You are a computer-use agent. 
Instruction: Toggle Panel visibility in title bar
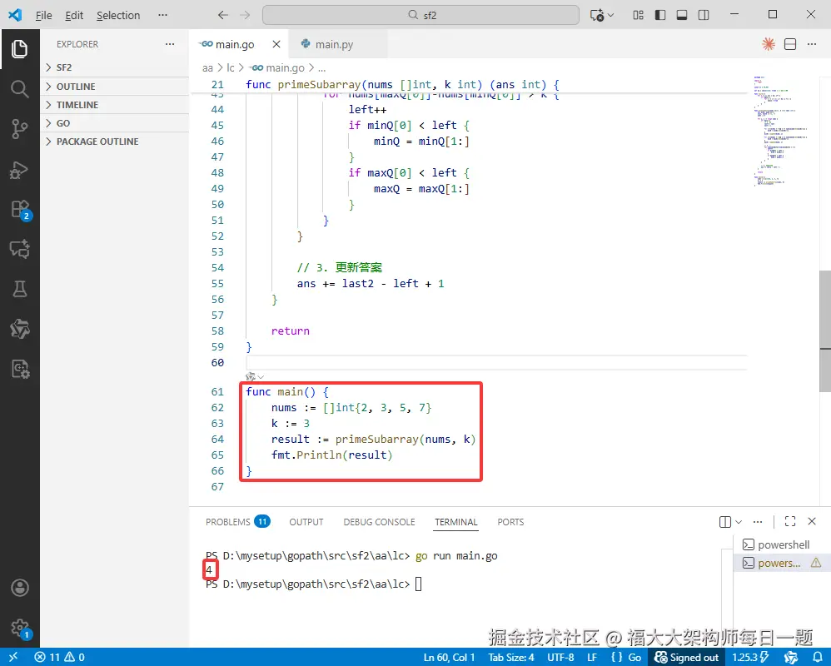coord(682,15)
